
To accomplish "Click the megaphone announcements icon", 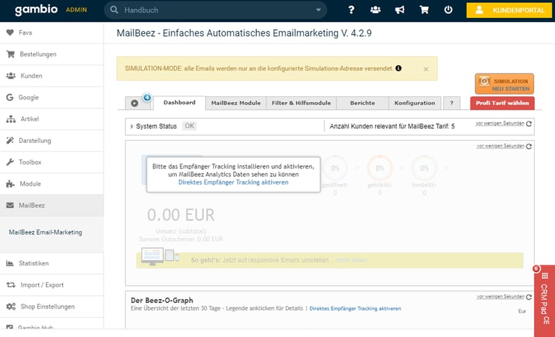I will point(400,10).
